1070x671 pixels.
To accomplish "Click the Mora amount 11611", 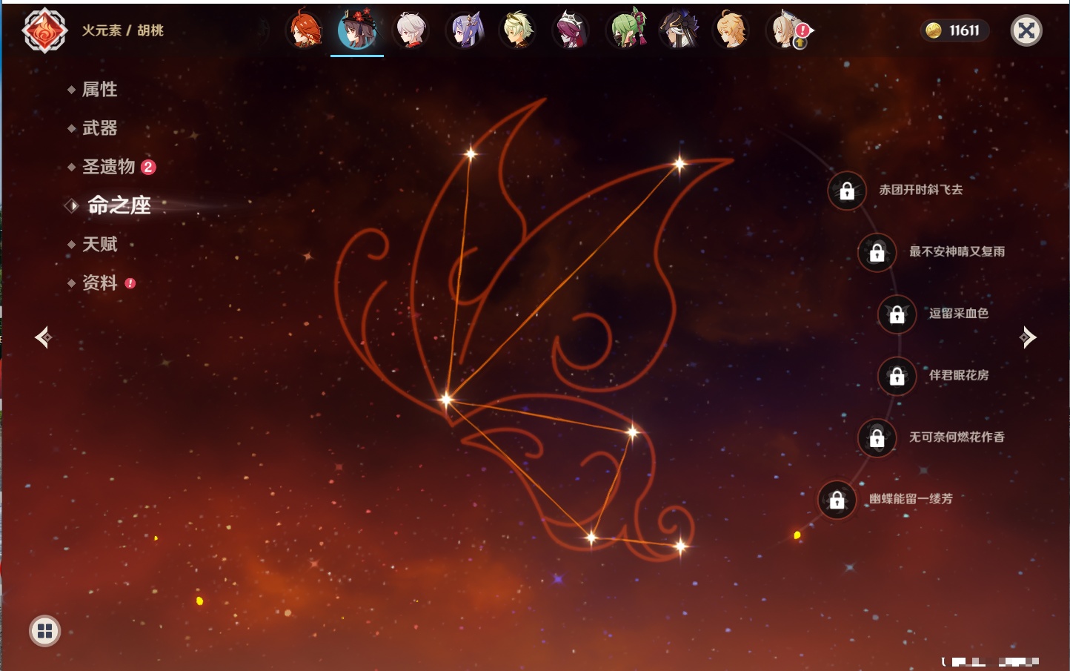I will pyautogui.click(x=965, y=30).
